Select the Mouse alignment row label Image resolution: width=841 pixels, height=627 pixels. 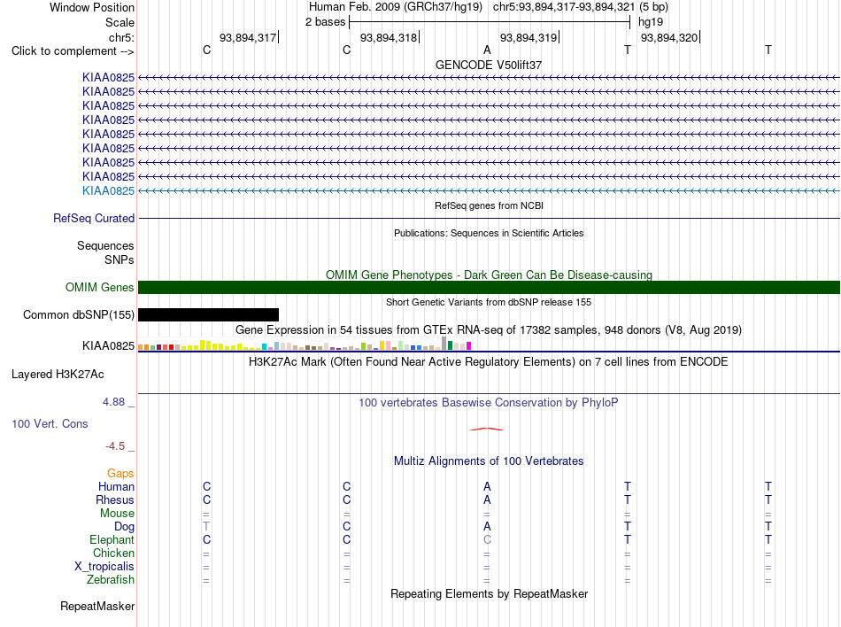point(117,514)
